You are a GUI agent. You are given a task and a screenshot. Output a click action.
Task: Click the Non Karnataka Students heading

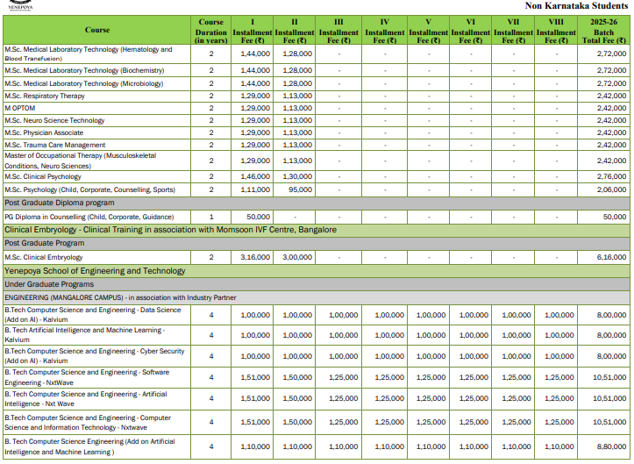(576, 5)
